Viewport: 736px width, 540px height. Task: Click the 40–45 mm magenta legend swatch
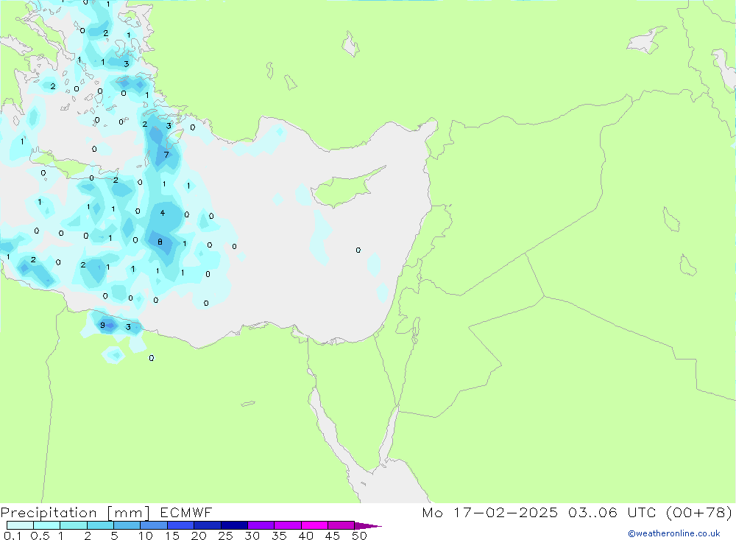click(314, 525)
